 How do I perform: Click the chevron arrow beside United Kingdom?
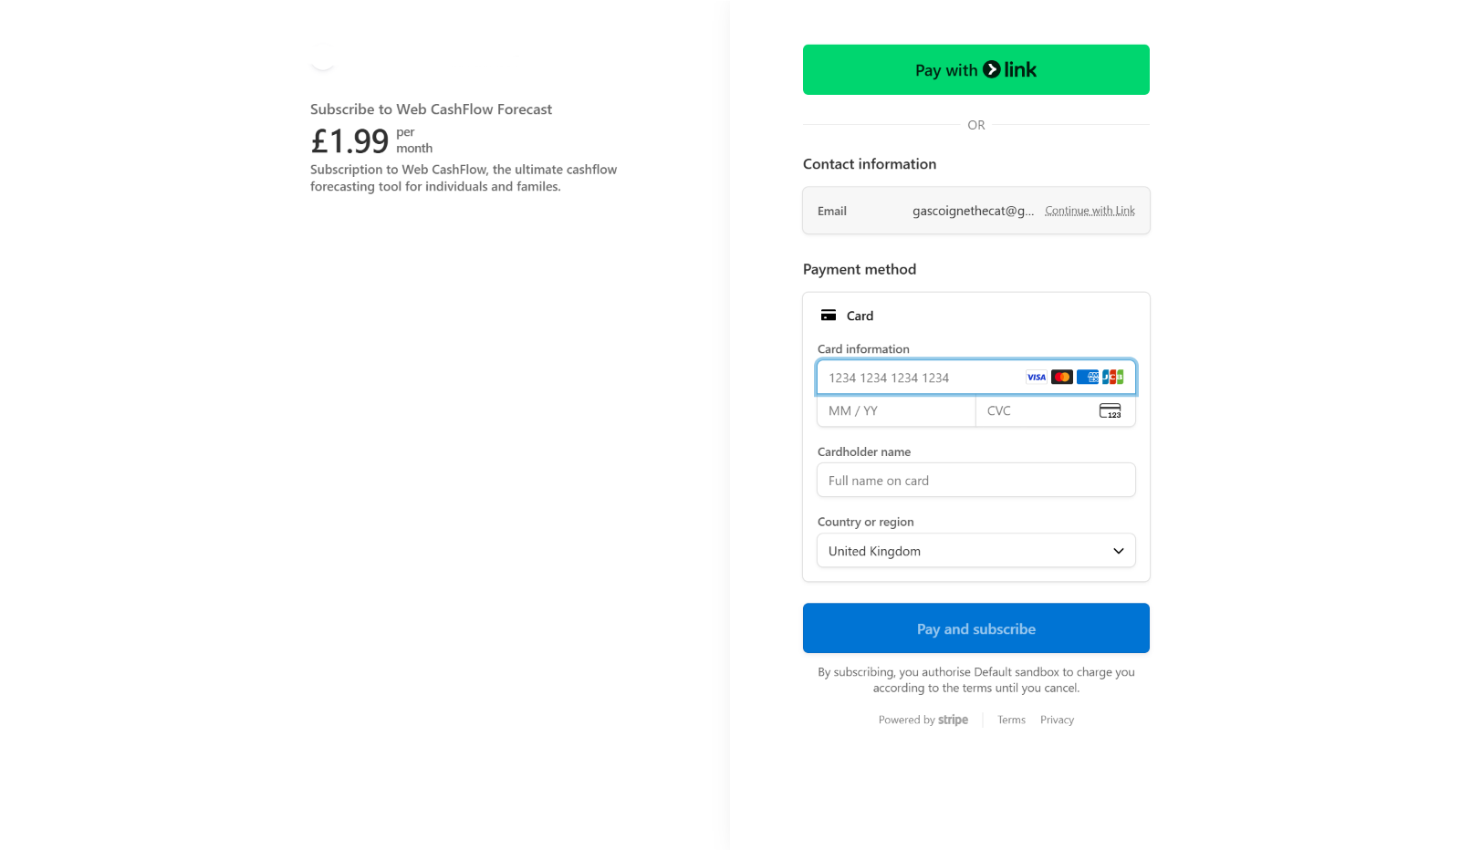point(1119,551)
